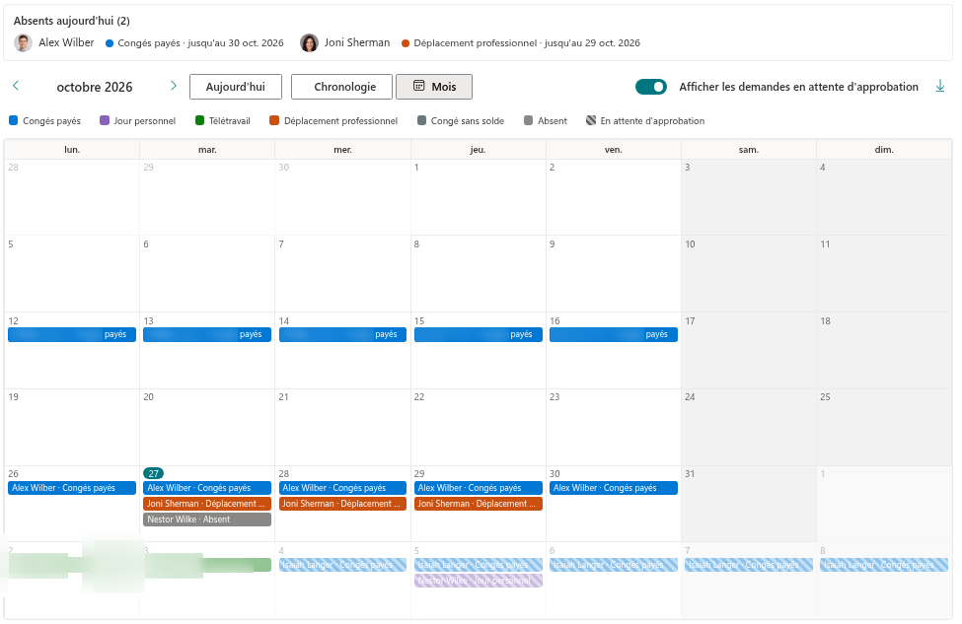
Task: Click Alex Wilber's avatar photo
Action: [x=24, y=43]
